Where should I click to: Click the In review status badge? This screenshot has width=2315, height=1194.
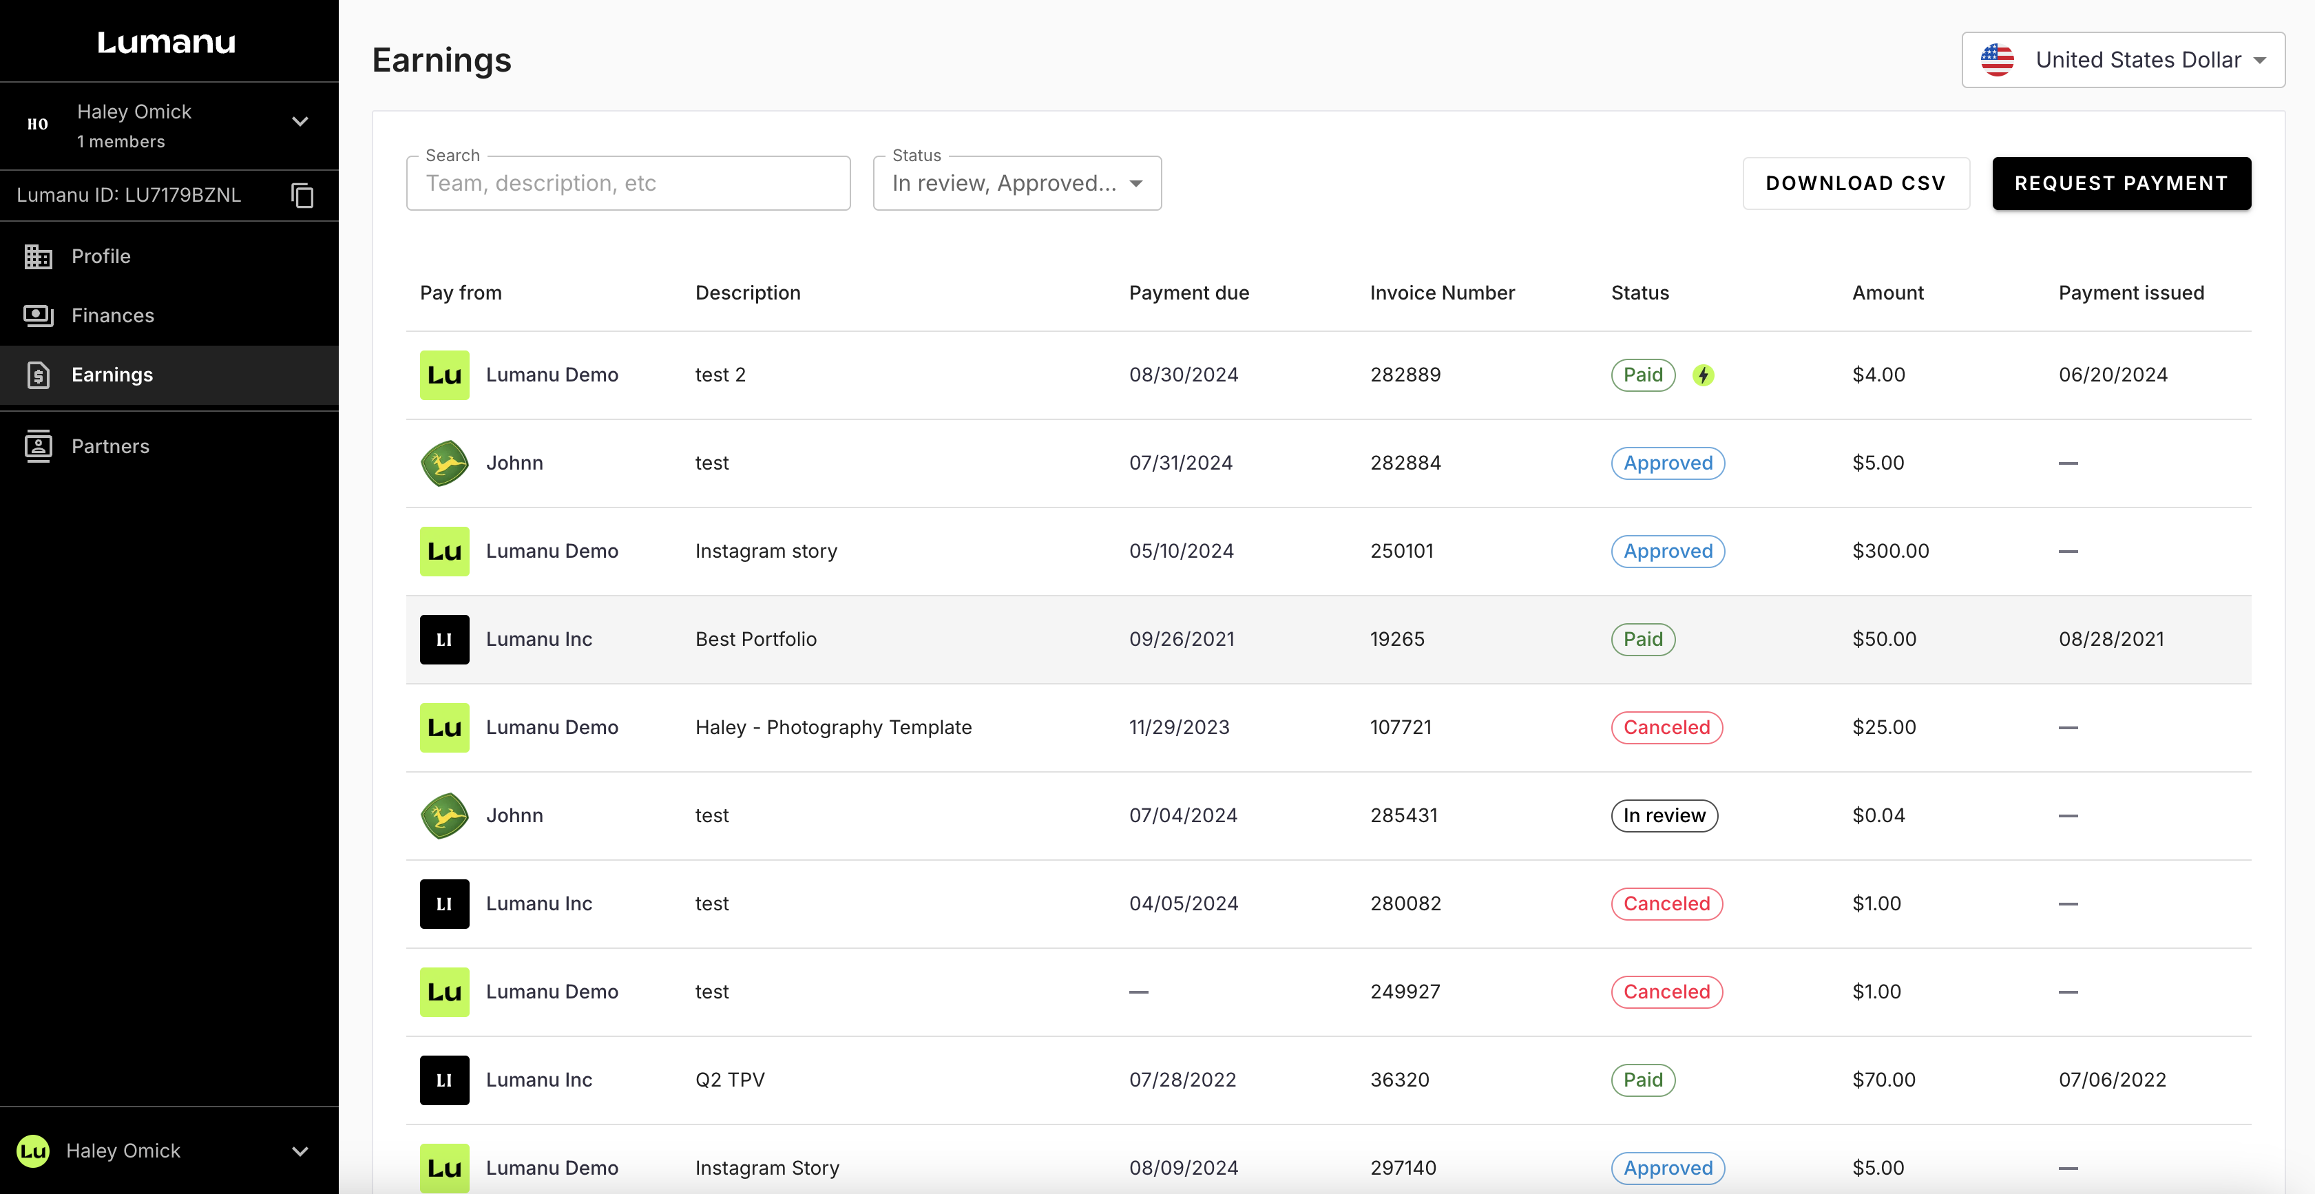[x=1664, y=815]
